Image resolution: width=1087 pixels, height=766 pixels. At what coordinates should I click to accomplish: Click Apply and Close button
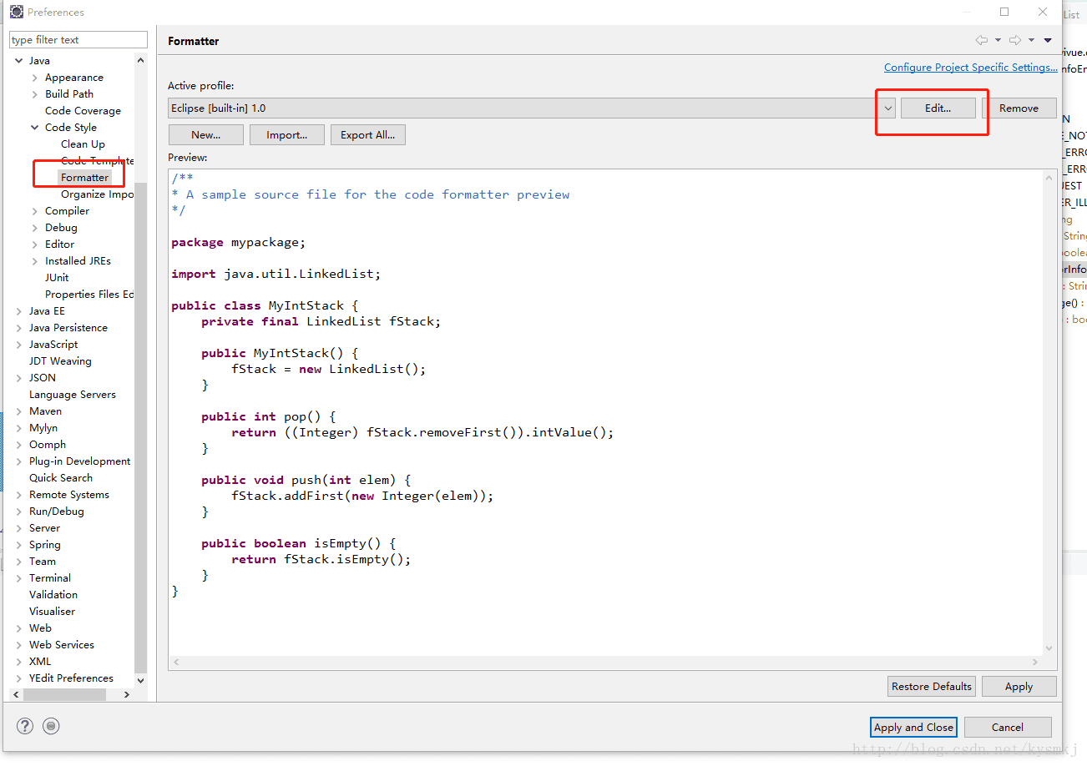(x=913, y=727)
